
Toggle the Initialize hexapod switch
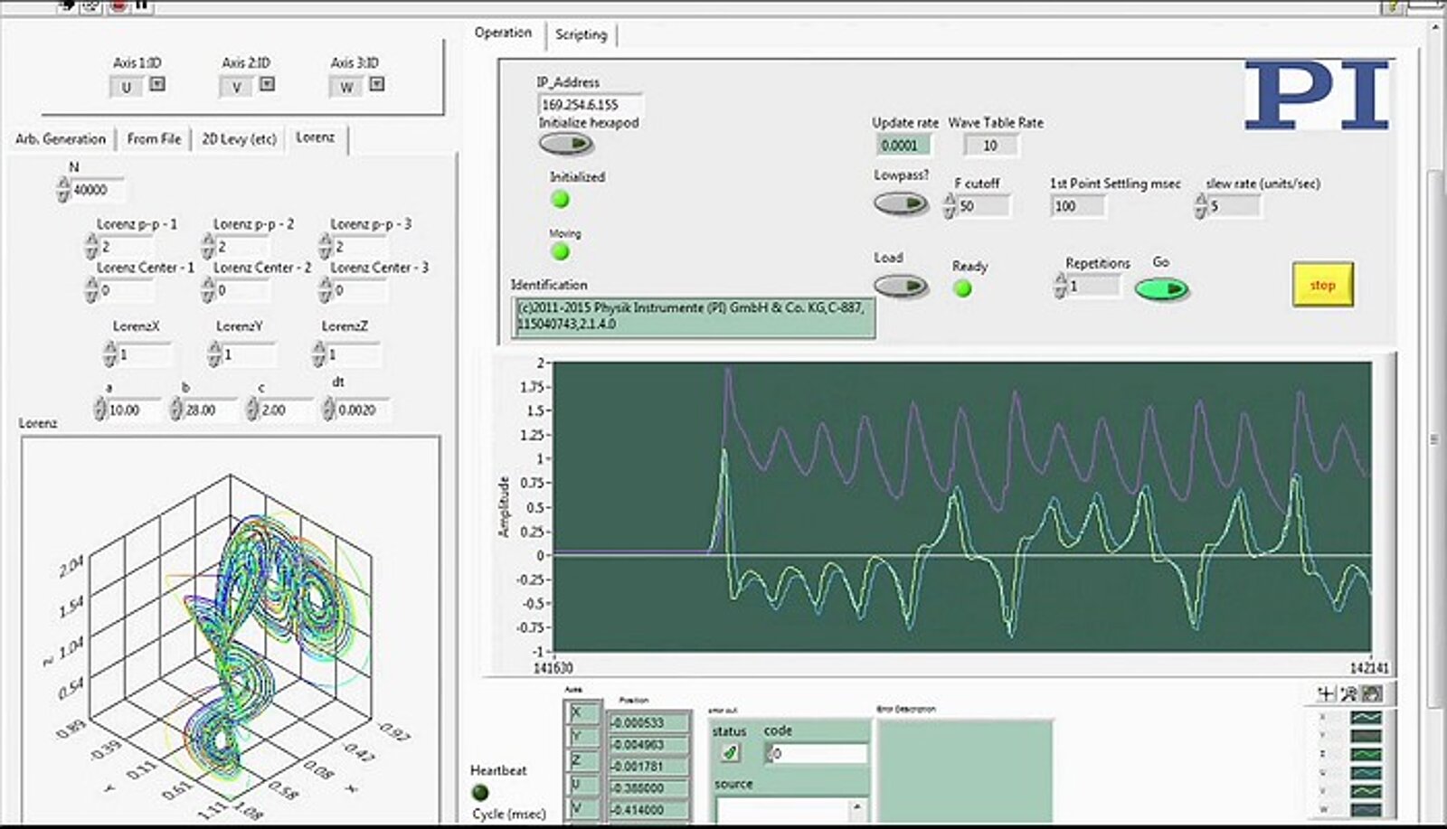(x=566, y=144)
